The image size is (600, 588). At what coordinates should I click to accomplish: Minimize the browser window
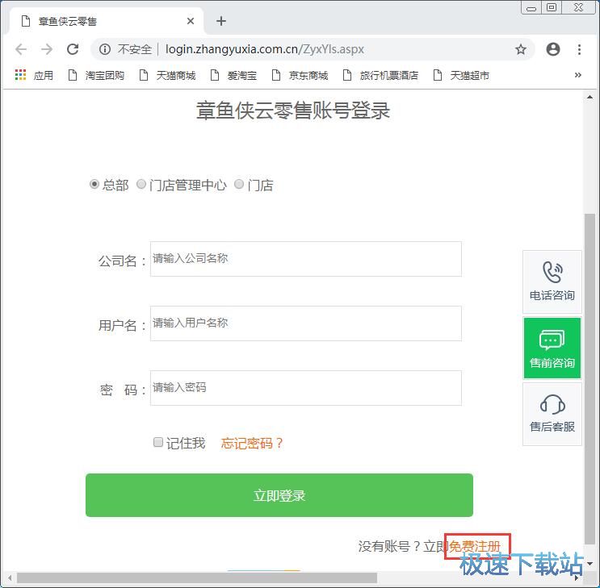click(531, 7)
